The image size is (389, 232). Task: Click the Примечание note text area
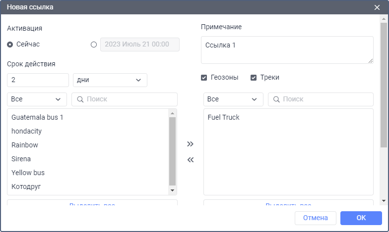pos(287,49)
